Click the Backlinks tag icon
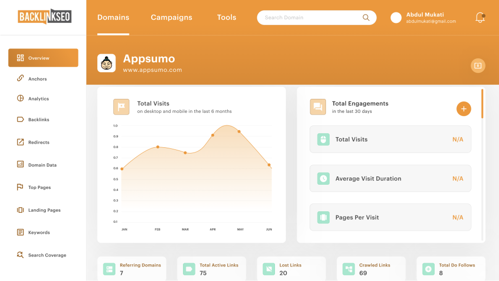The image size is (499, 281). click(20, 120)
